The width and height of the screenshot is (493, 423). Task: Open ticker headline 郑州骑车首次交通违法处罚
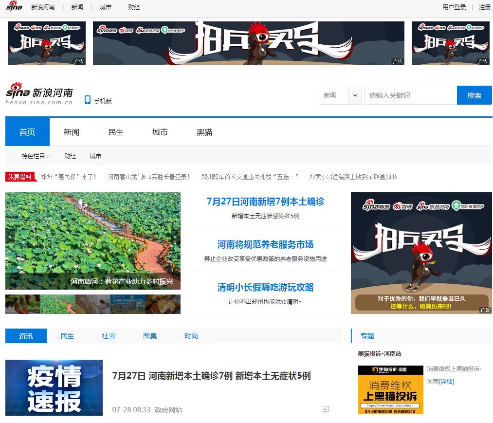point(250,177)
